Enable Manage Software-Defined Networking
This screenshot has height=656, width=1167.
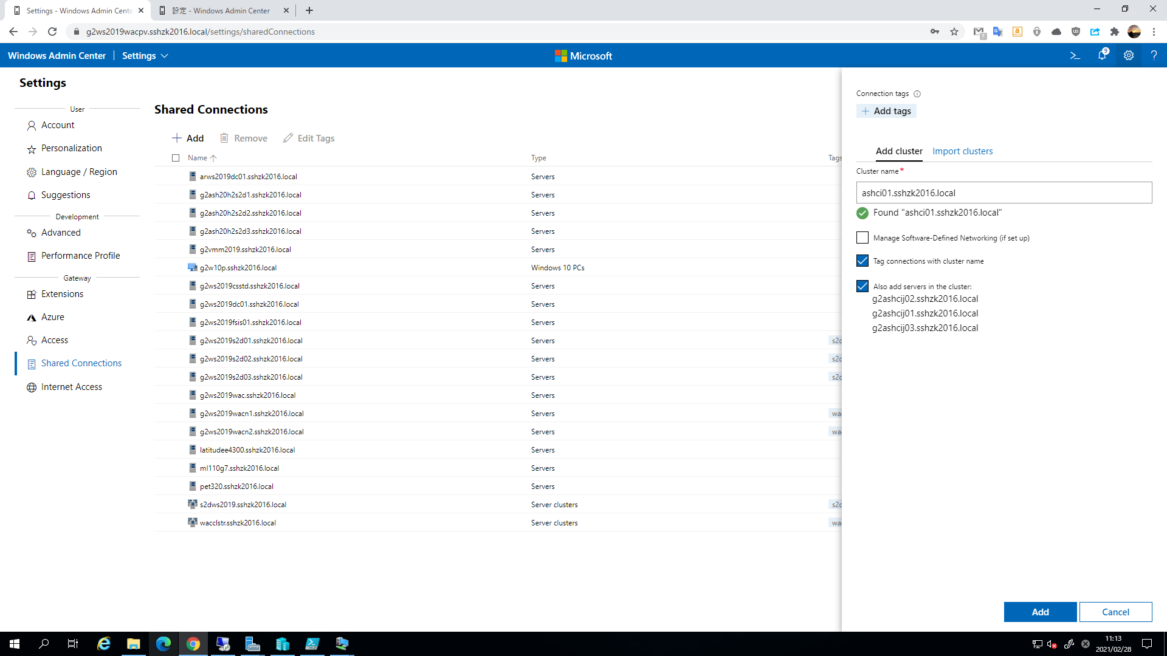point(862,237)
